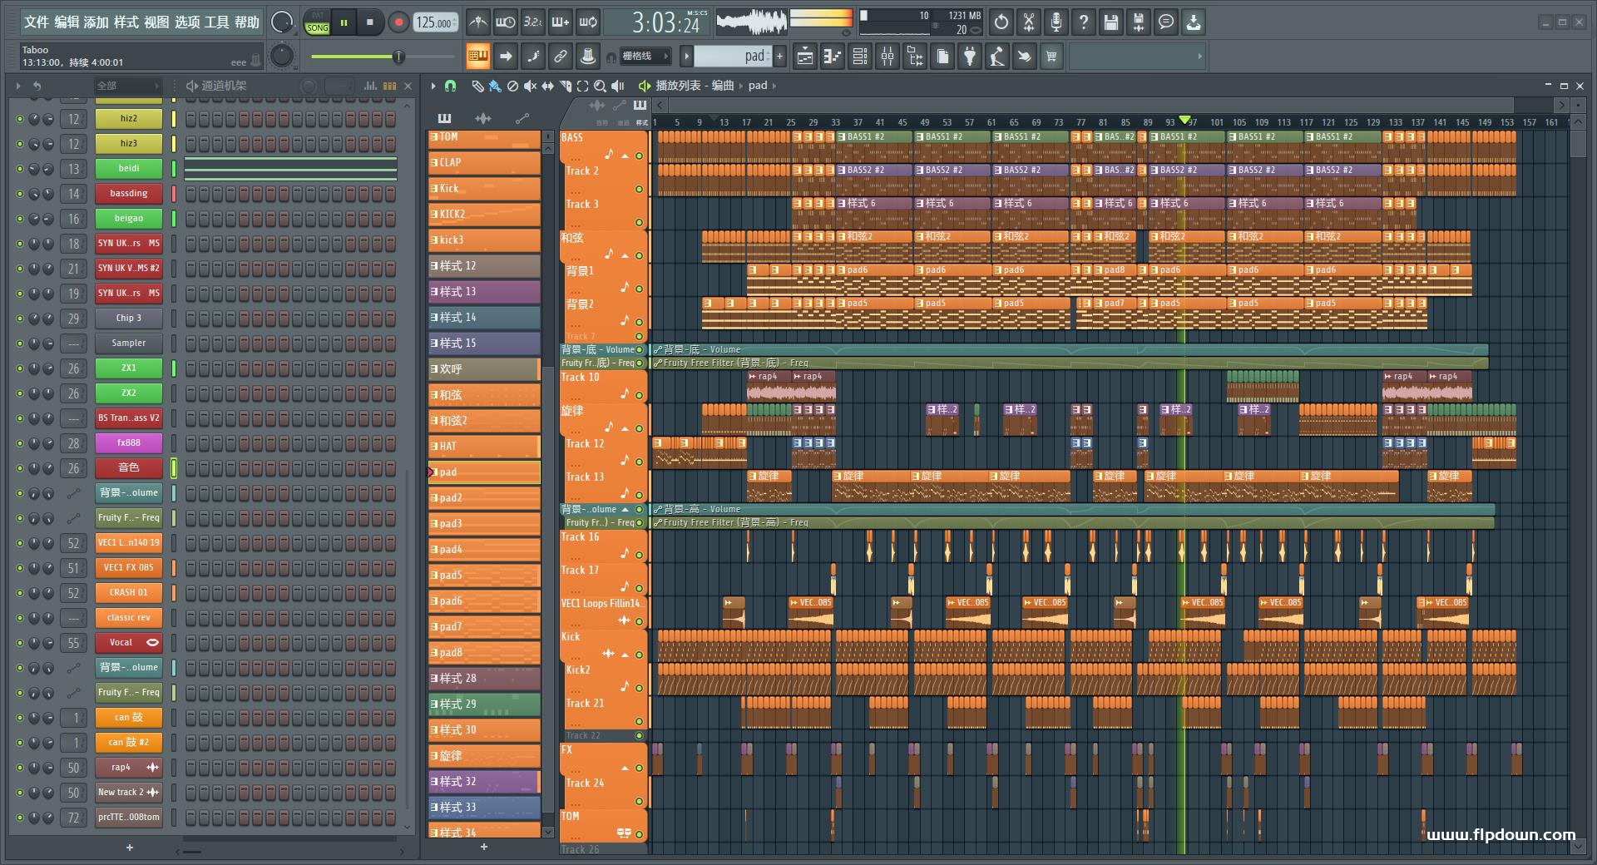
Task: Select the pencil draw tool in playlist
Action: (477, 86)
